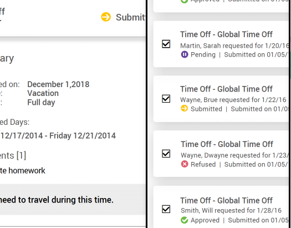The width and height of the screenshot is (291, 228).
Task: Click the yellow Submitted icon for Wayne, Brue
Action: (x=184, y=108)
